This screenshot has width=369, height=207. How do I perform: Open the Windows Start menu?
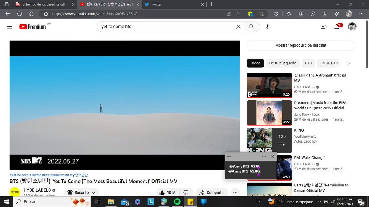coord(6,201)
